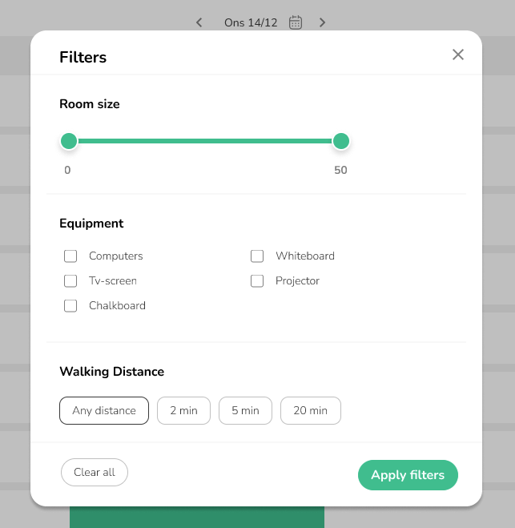The width and height of the screenshot is (515, 528).
Task: Click the maximum room size slider handle
Action: (x=341, y=142)
